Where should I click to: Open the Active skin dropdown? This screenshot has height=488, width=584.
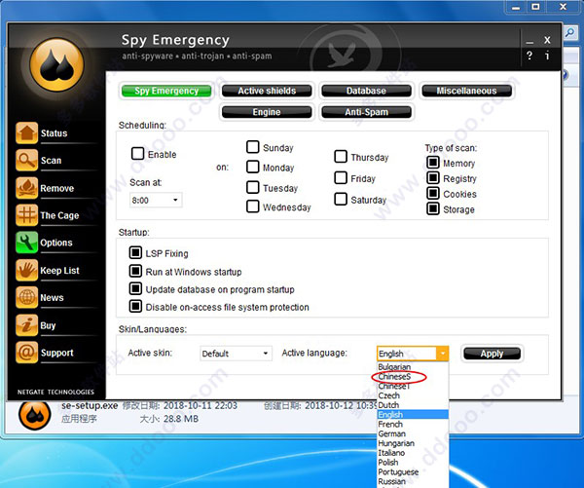[x=236, y=354]
